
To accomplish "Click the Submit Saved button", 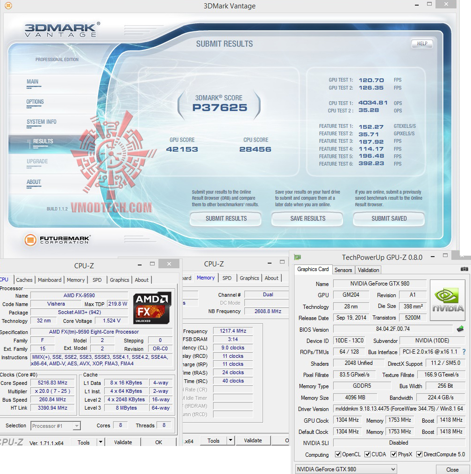I will (389, 218).
